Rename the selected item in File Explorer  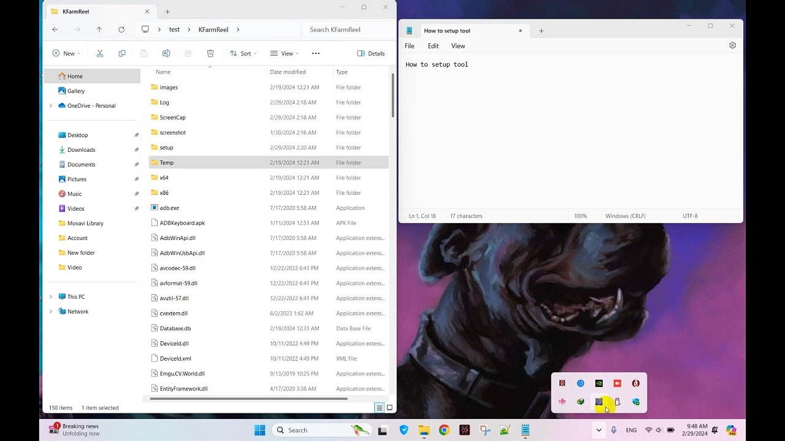pyautogui.click(x=166, y=53)
